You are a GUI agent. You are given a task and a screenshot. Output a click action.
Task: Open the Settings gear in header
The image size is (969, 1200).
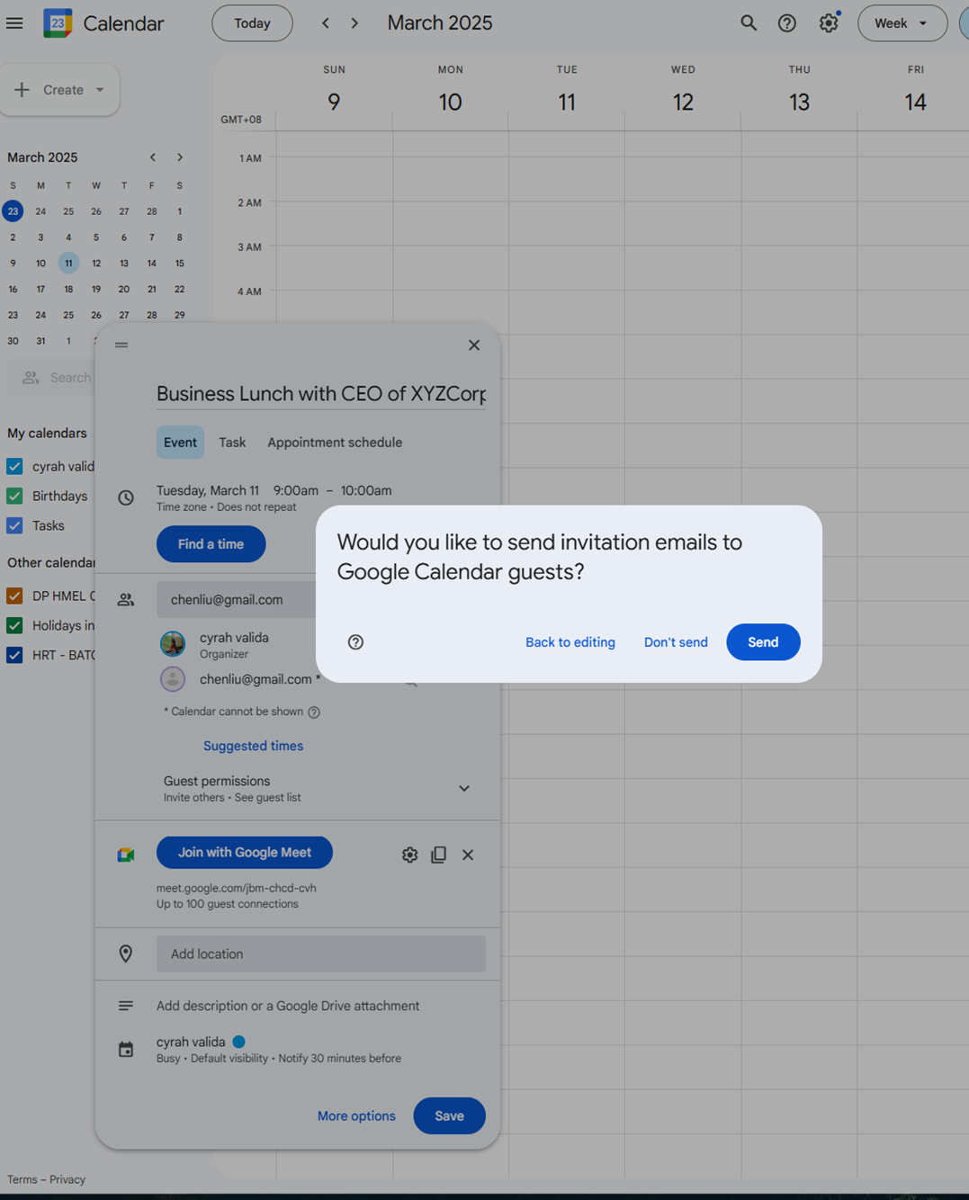coord(829,23)
